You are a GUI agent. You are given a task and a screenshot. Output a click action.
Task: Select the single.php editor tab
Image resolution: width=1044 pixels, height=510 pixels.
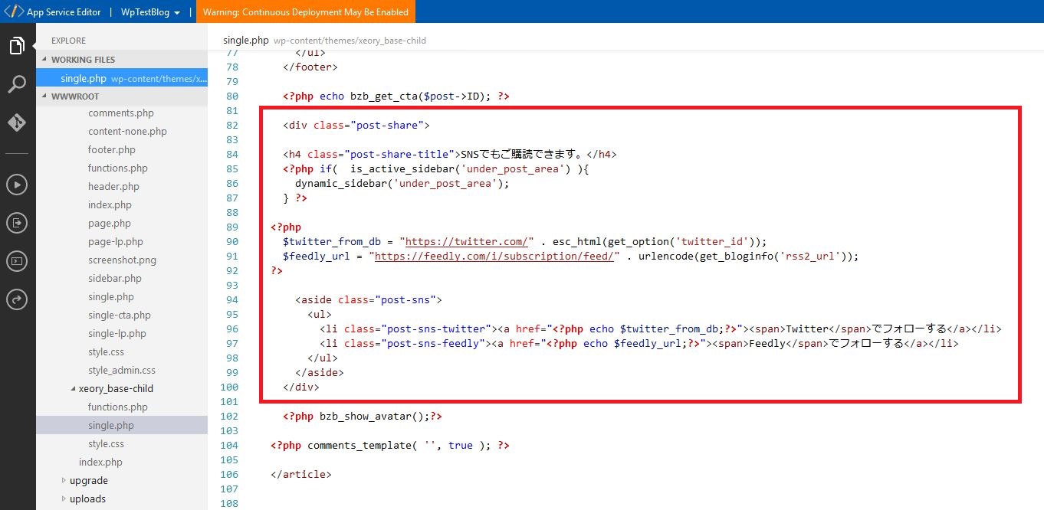click(x=245, y=40)
